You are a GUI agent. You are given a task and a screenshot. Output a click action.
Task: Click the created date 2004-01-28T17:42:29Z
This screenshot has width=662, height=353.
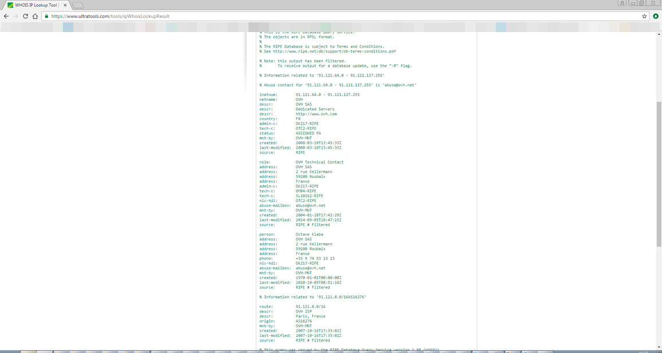tap(318, 215)
